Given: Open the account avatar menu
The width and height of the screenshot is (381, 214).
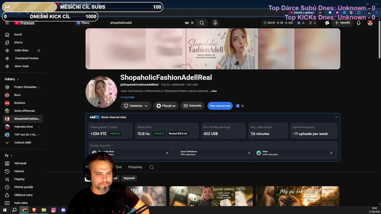Looking at the screenshot, I should pos(370,23).
